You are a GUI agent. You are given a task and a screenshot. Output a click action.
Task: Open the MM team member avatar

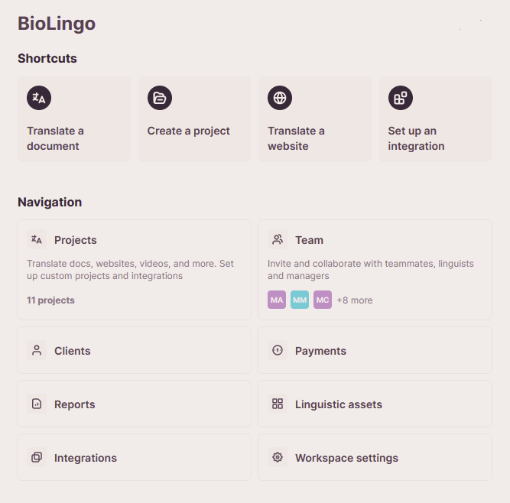click(300, 300)
